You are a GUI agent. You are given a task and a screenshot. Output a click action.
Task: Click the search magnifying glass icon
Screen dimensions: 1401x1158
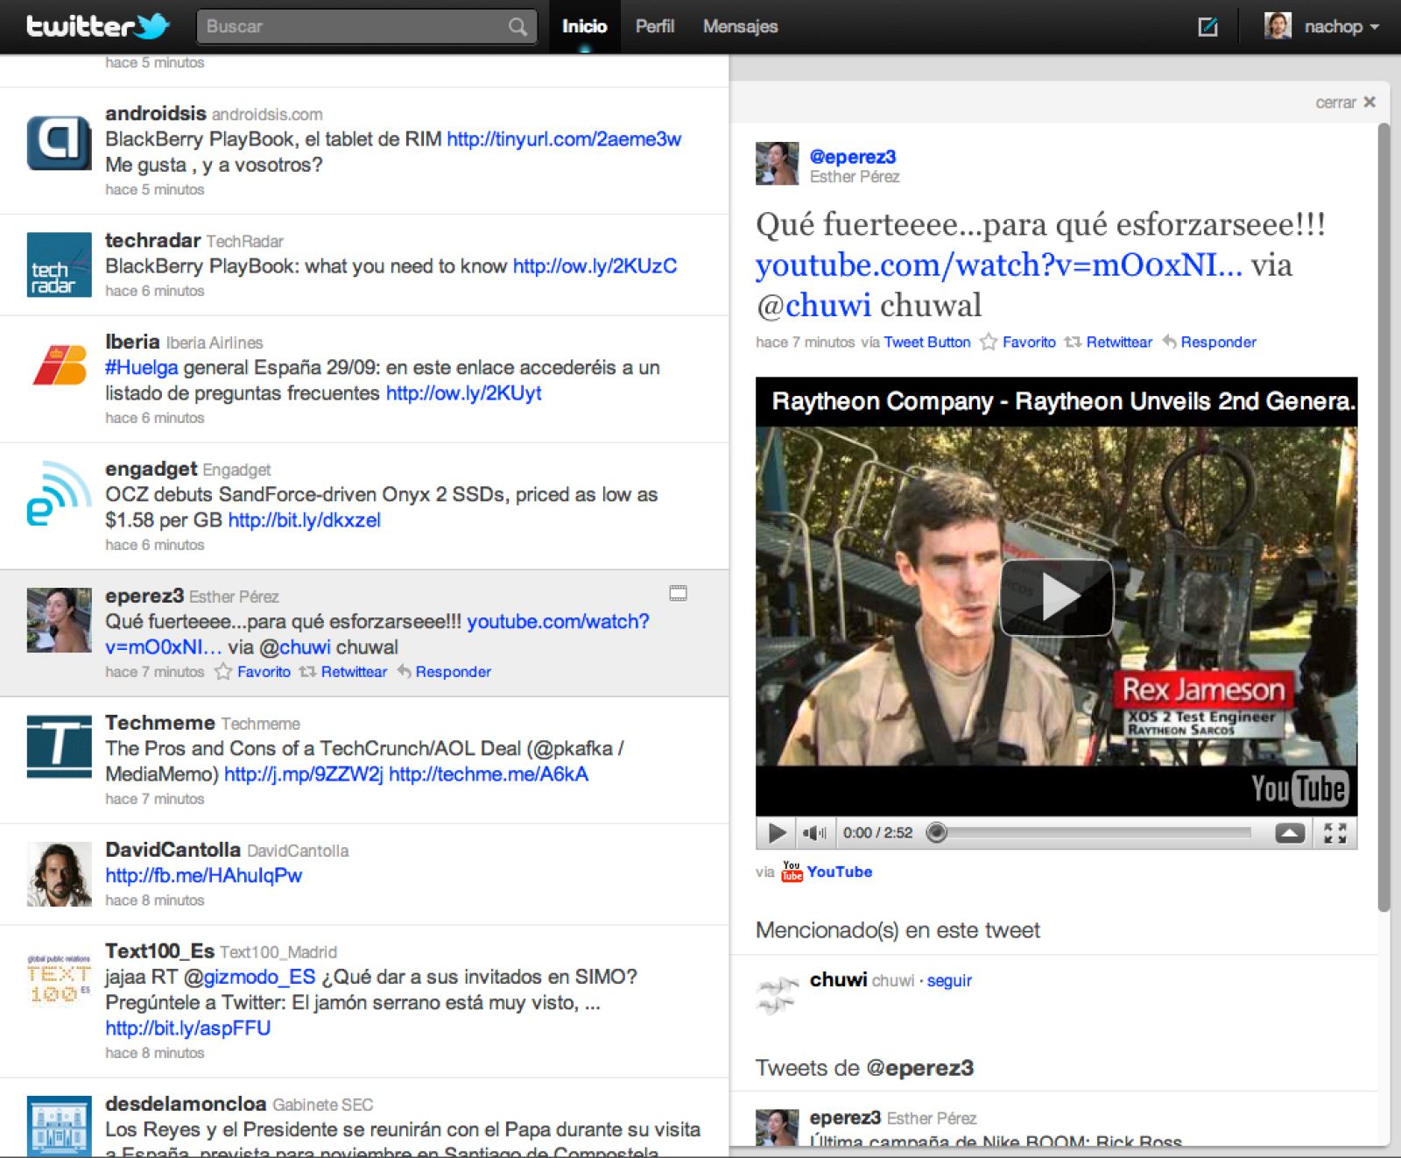pyautogui.click(x=517, y=26)
